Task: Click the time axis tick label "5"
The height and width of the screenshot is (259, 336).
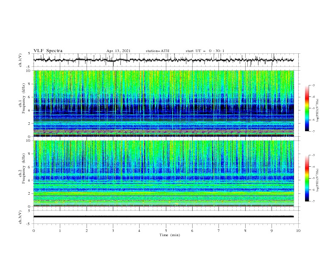Action: coord(166,231)
